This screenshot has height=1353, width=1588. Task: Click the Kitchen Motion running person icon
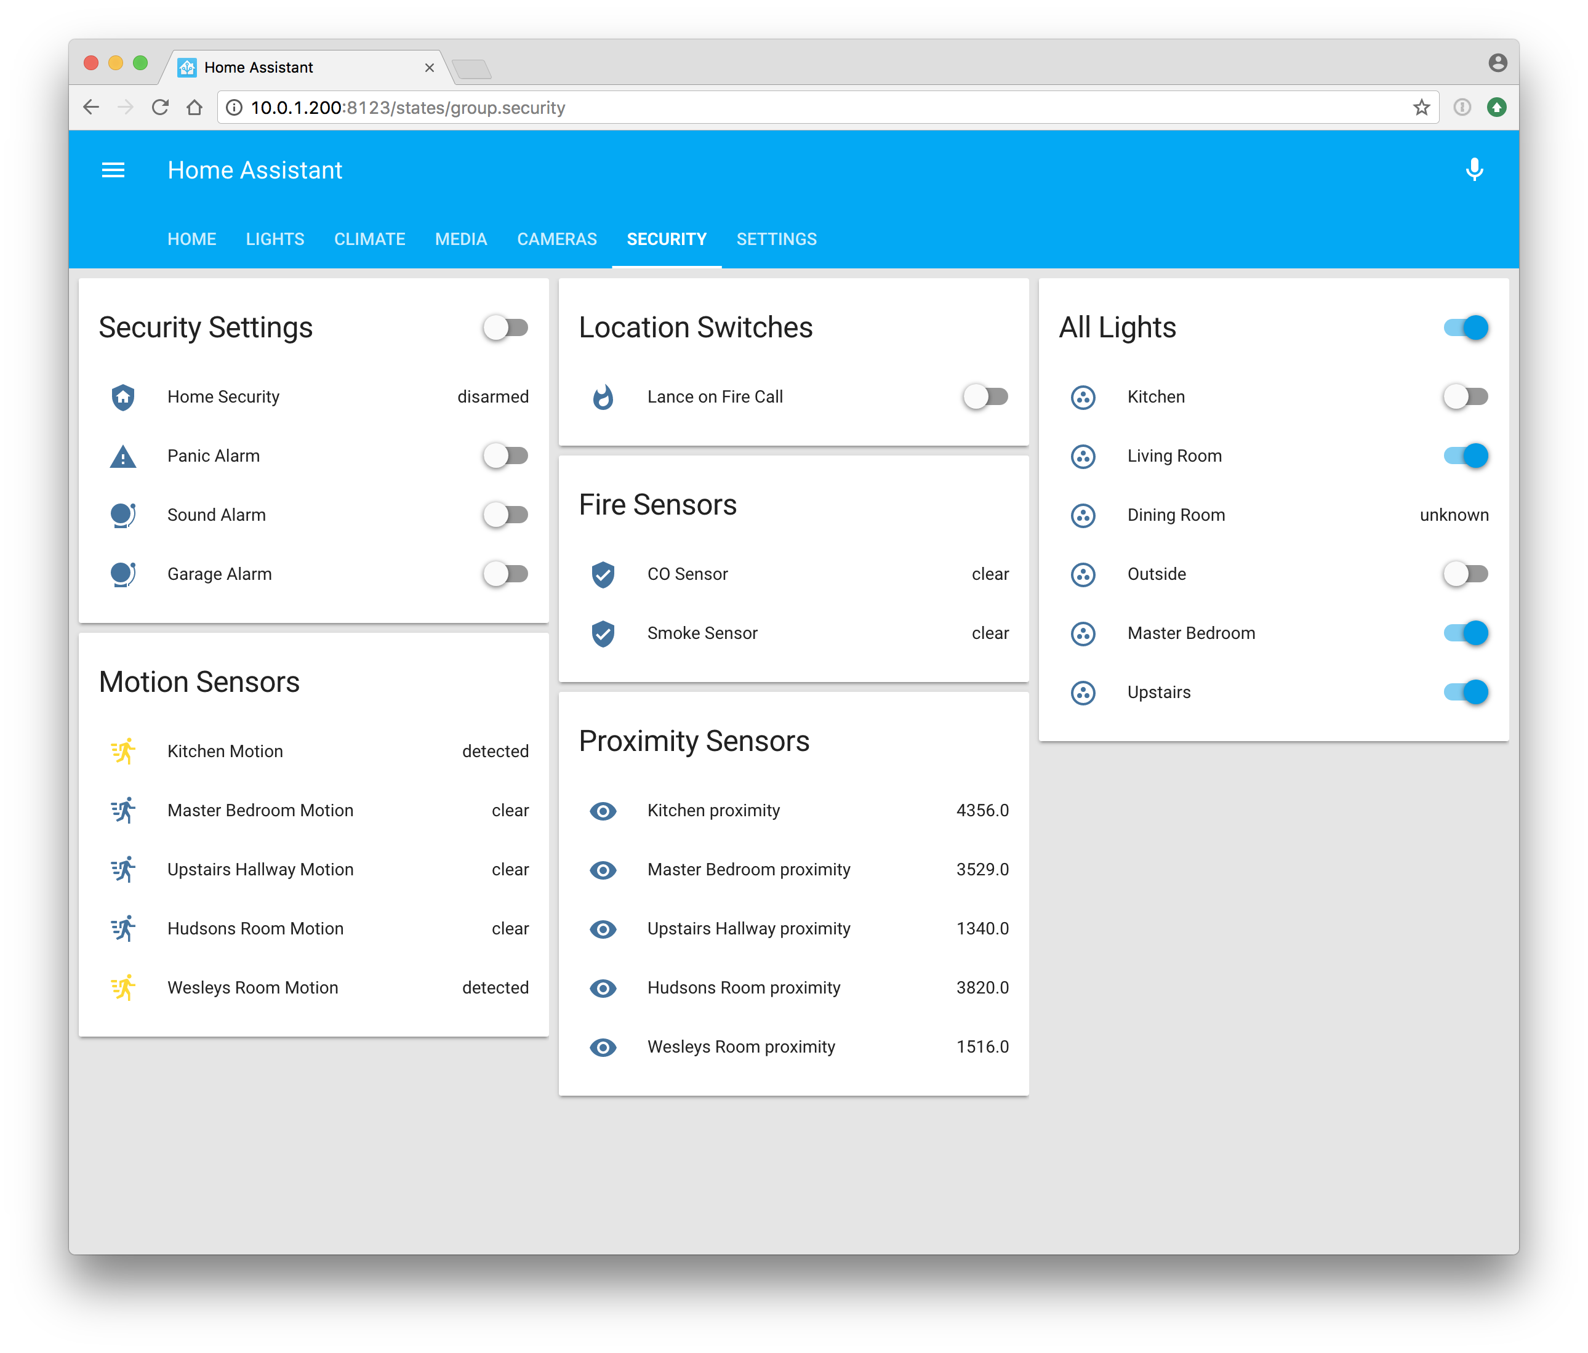click(122, 751)
